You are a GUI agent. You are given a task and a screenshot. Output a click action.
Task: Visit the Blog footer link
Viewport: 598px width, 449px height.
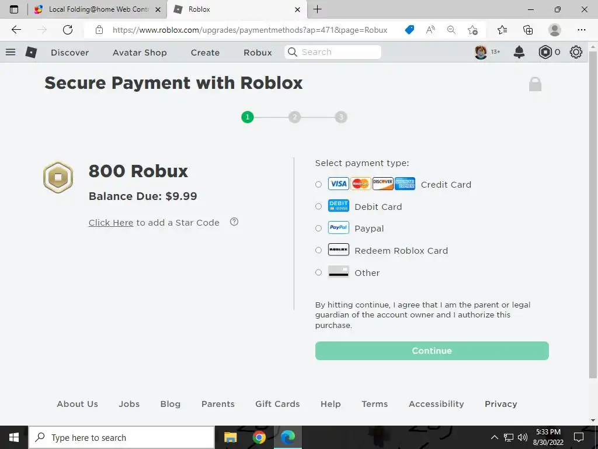coord(170,403)
